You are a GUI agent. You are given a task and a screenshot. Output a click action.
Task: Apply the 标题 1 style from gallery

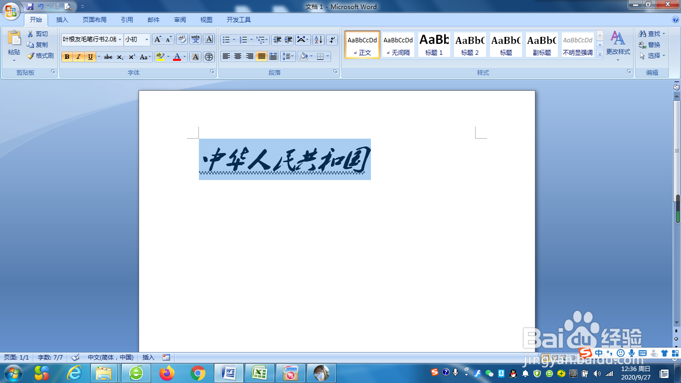coord(433,44)
